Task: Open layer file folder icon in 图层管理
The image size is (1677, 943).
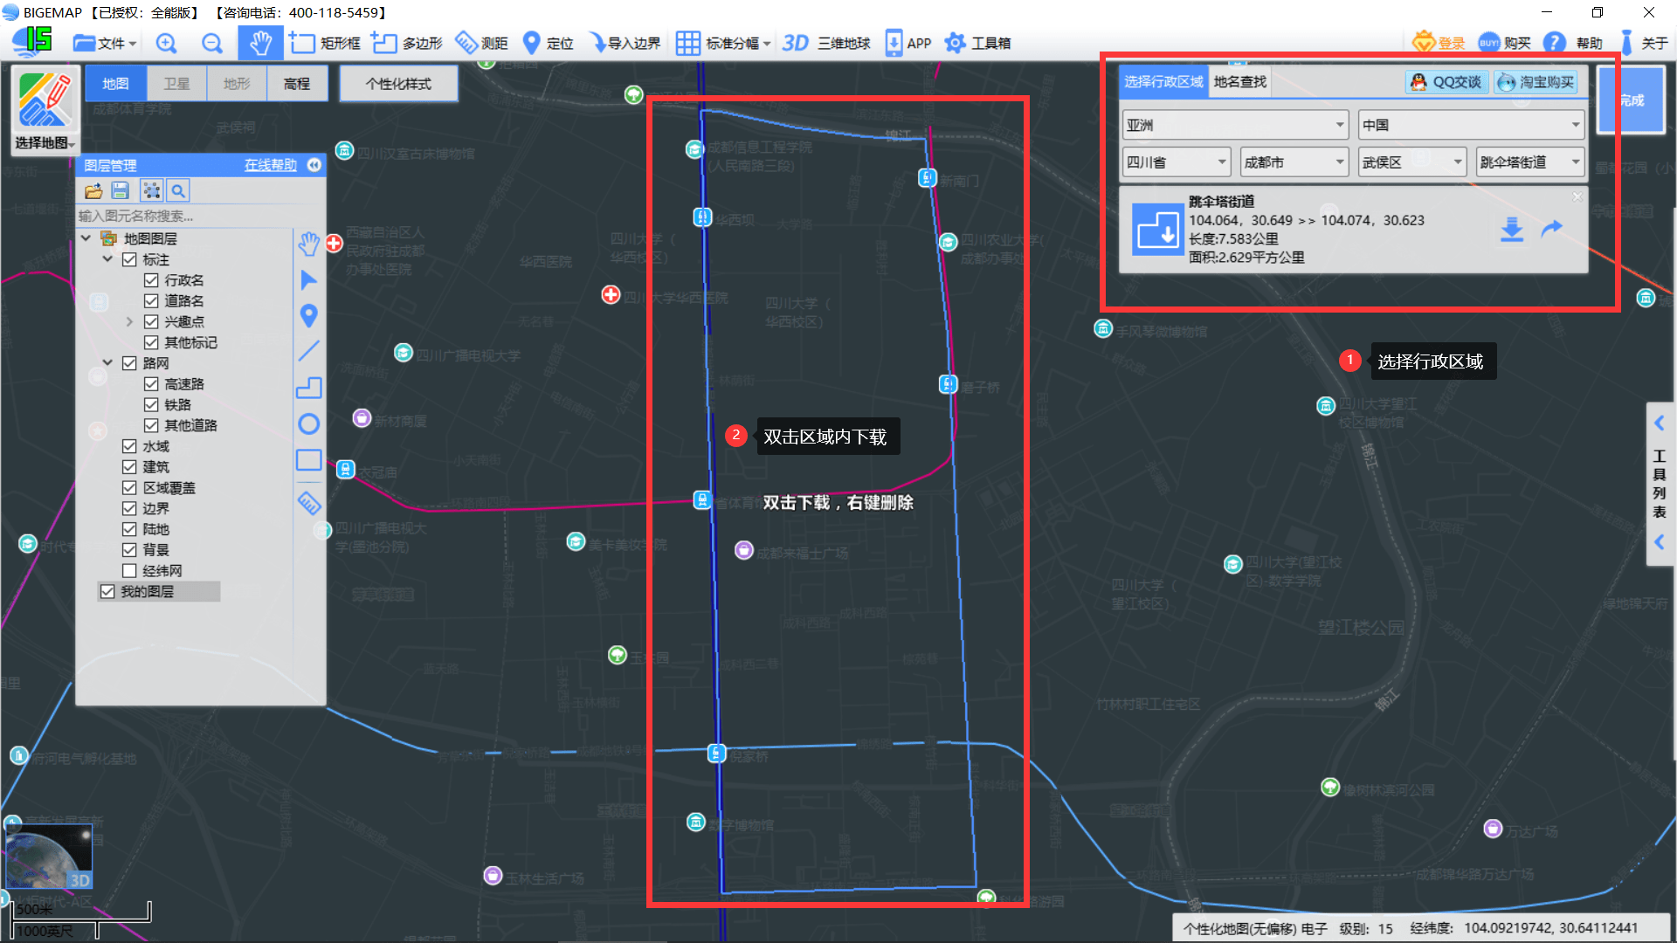Action: (x=93, y=190)
